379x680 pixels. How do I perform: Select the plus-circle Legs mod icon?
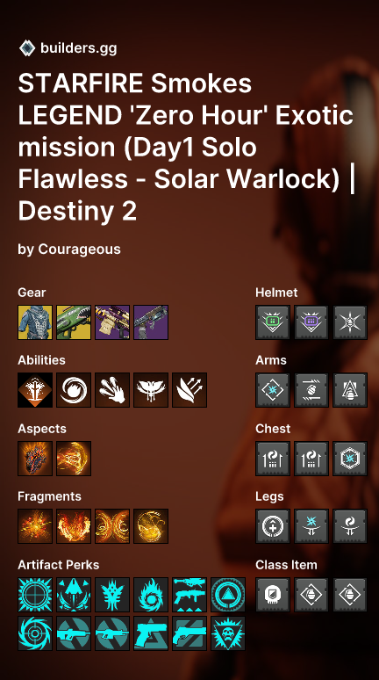[273, 526]
